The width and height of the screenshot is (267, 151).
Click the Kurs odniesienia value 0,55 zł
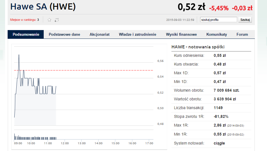coord(220,55)
